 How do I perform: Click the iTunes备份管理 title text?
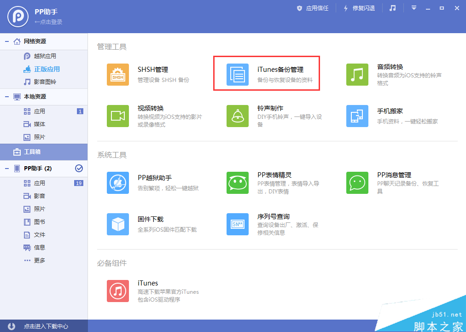pos(280,70)
